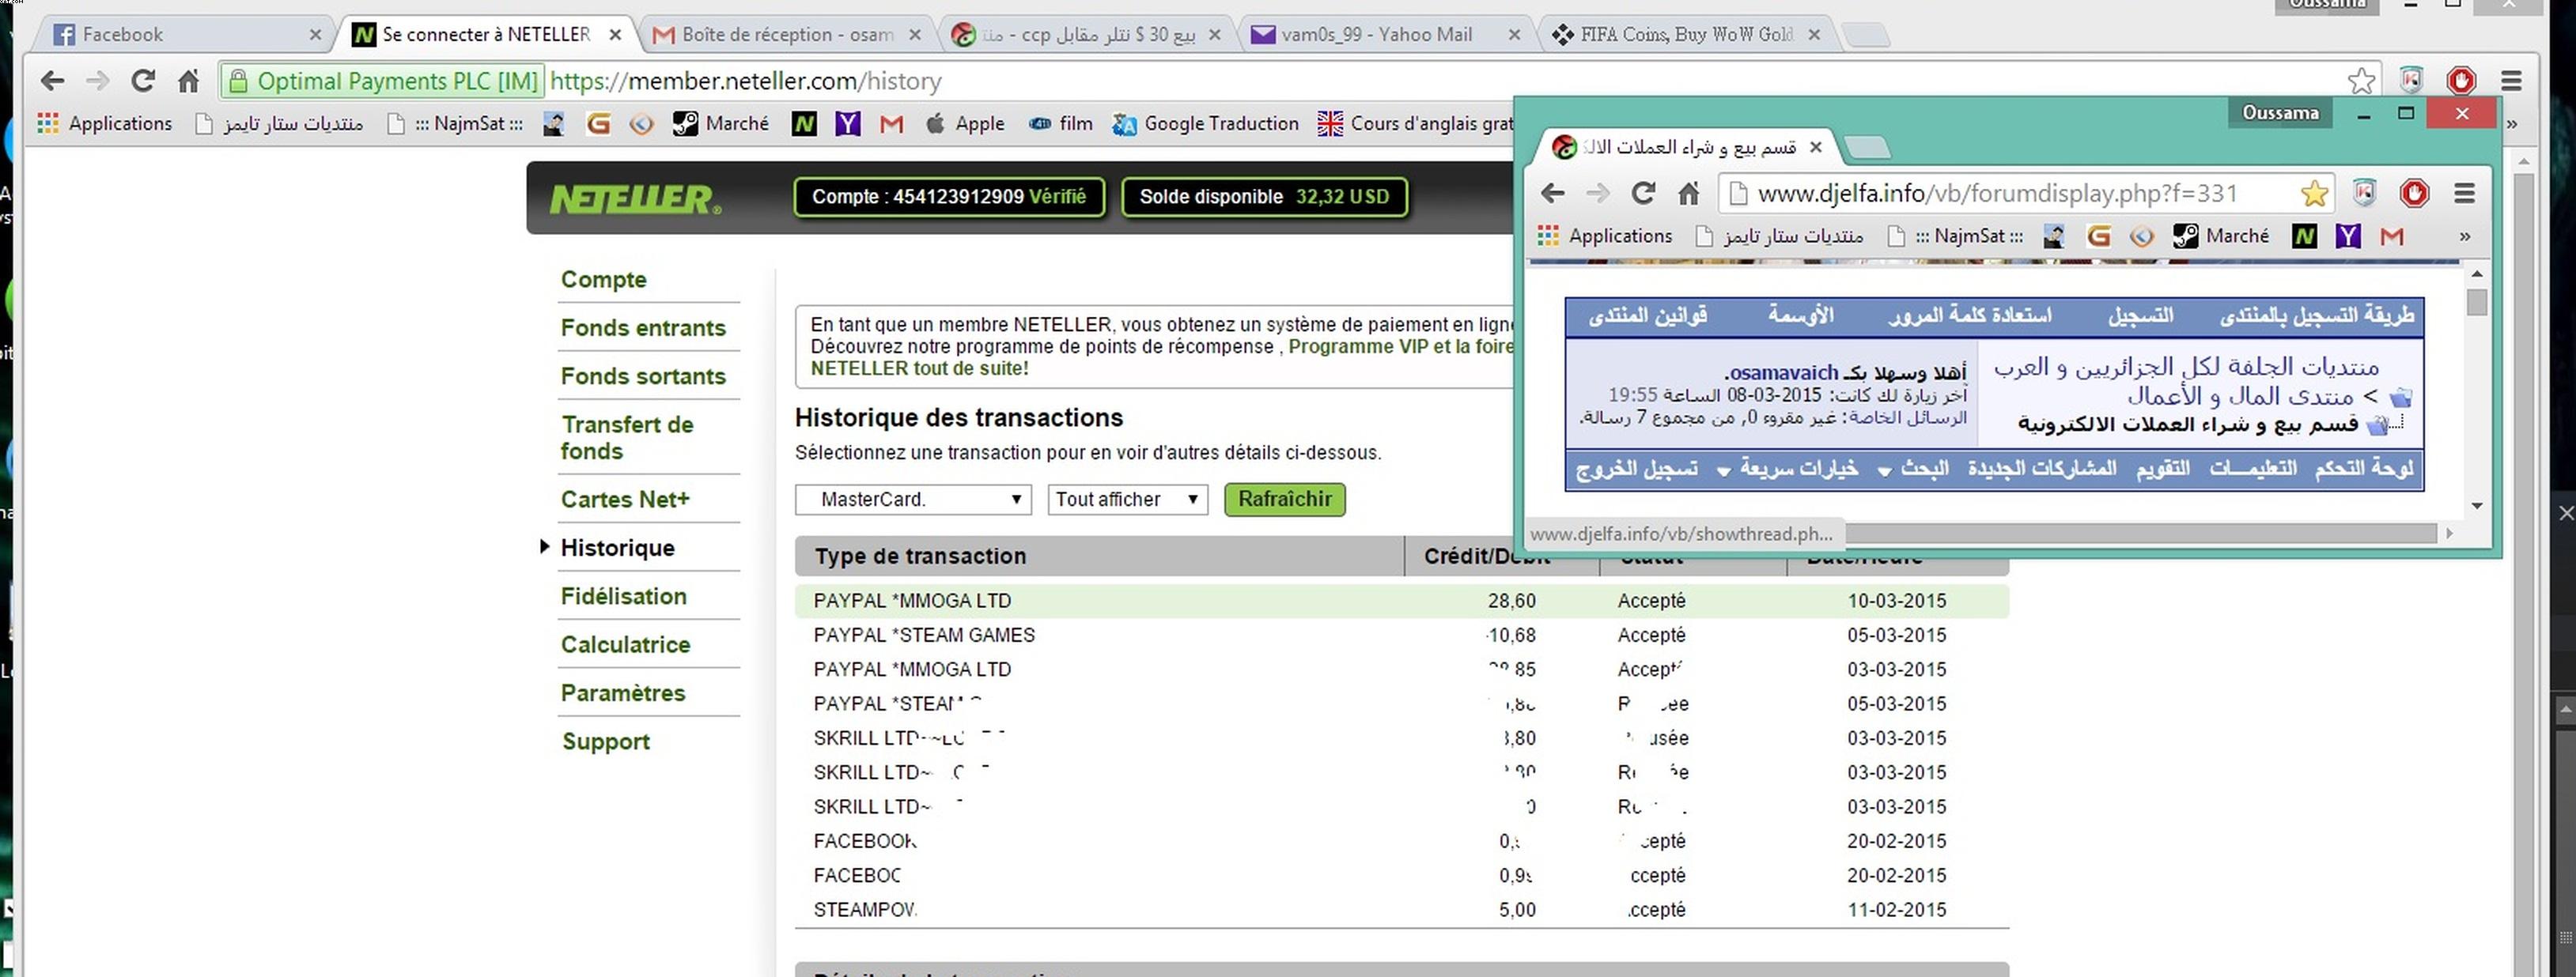
Task: Open Fonds sortants in sidebar
Action: (643, 376)
